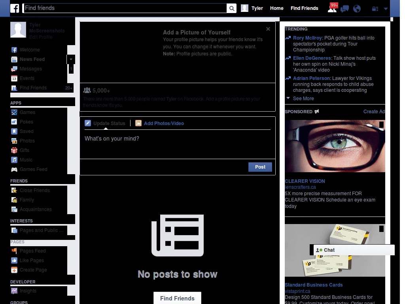
Task: Click the Welcome icon in the sidebar
Action: tap(14, 50)
